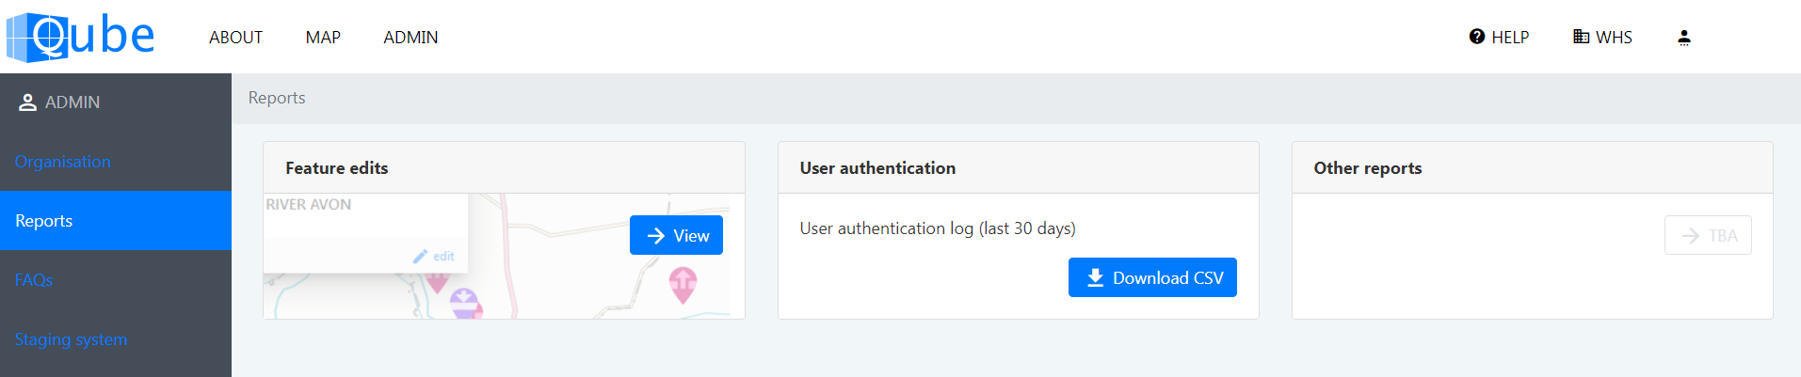
Task: Click the RIVER AVON popup title
Action: click(x=309, y=205)
